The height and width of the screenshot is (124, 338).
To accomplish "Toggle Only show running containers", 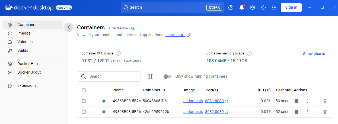I will coord(167,77).
